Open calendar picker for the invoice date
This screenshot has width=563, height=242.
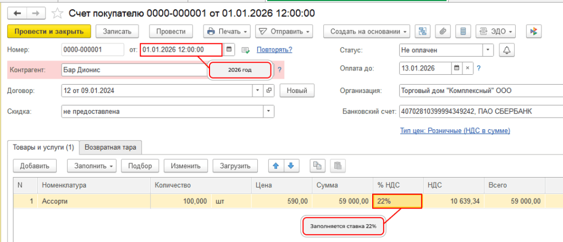click(229, 50)
